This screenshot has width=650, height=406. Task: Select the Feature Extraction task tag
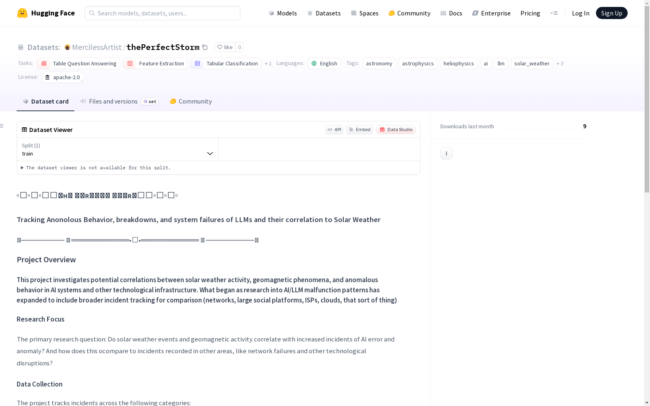pos(155,63)
